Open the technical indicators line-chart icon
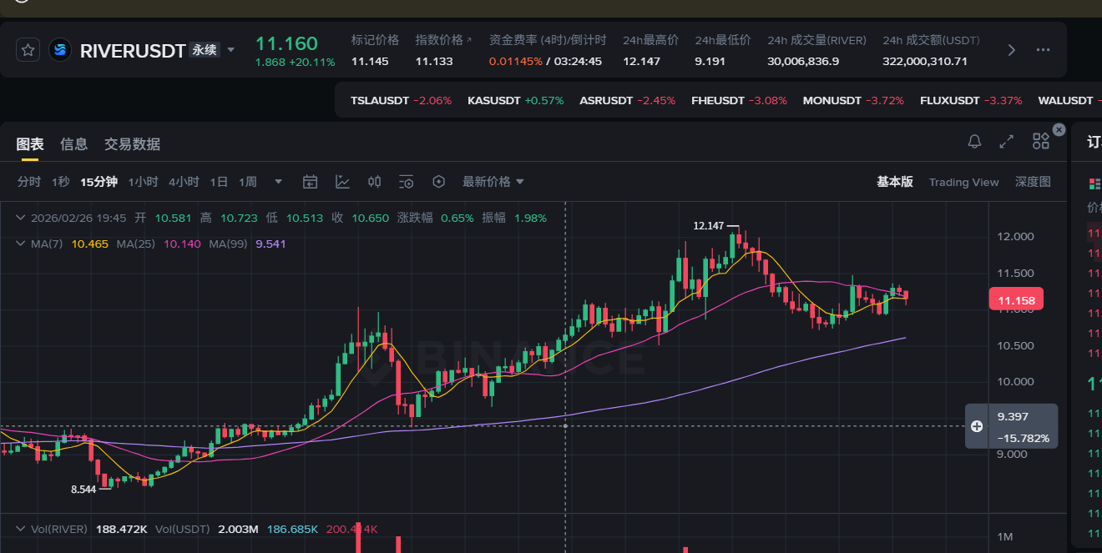The height and width of the screenshot is (553, 1102). tap(342, 182)
